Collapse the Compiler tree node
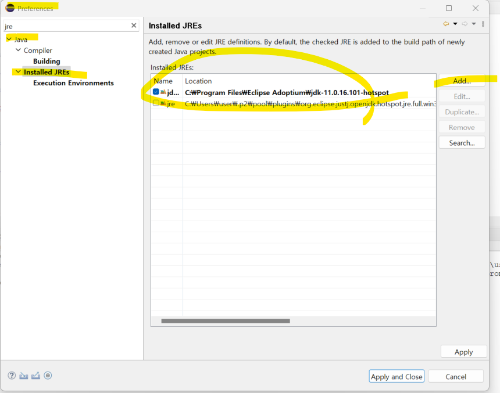 pyautogui.click(x=18, y=50)
